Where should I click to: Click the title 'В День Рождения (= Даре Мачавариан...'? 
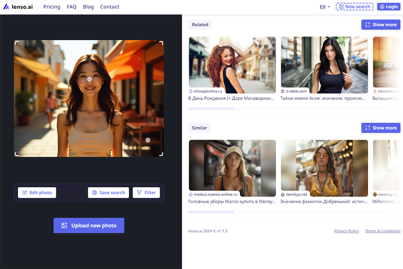pos(231,98)
